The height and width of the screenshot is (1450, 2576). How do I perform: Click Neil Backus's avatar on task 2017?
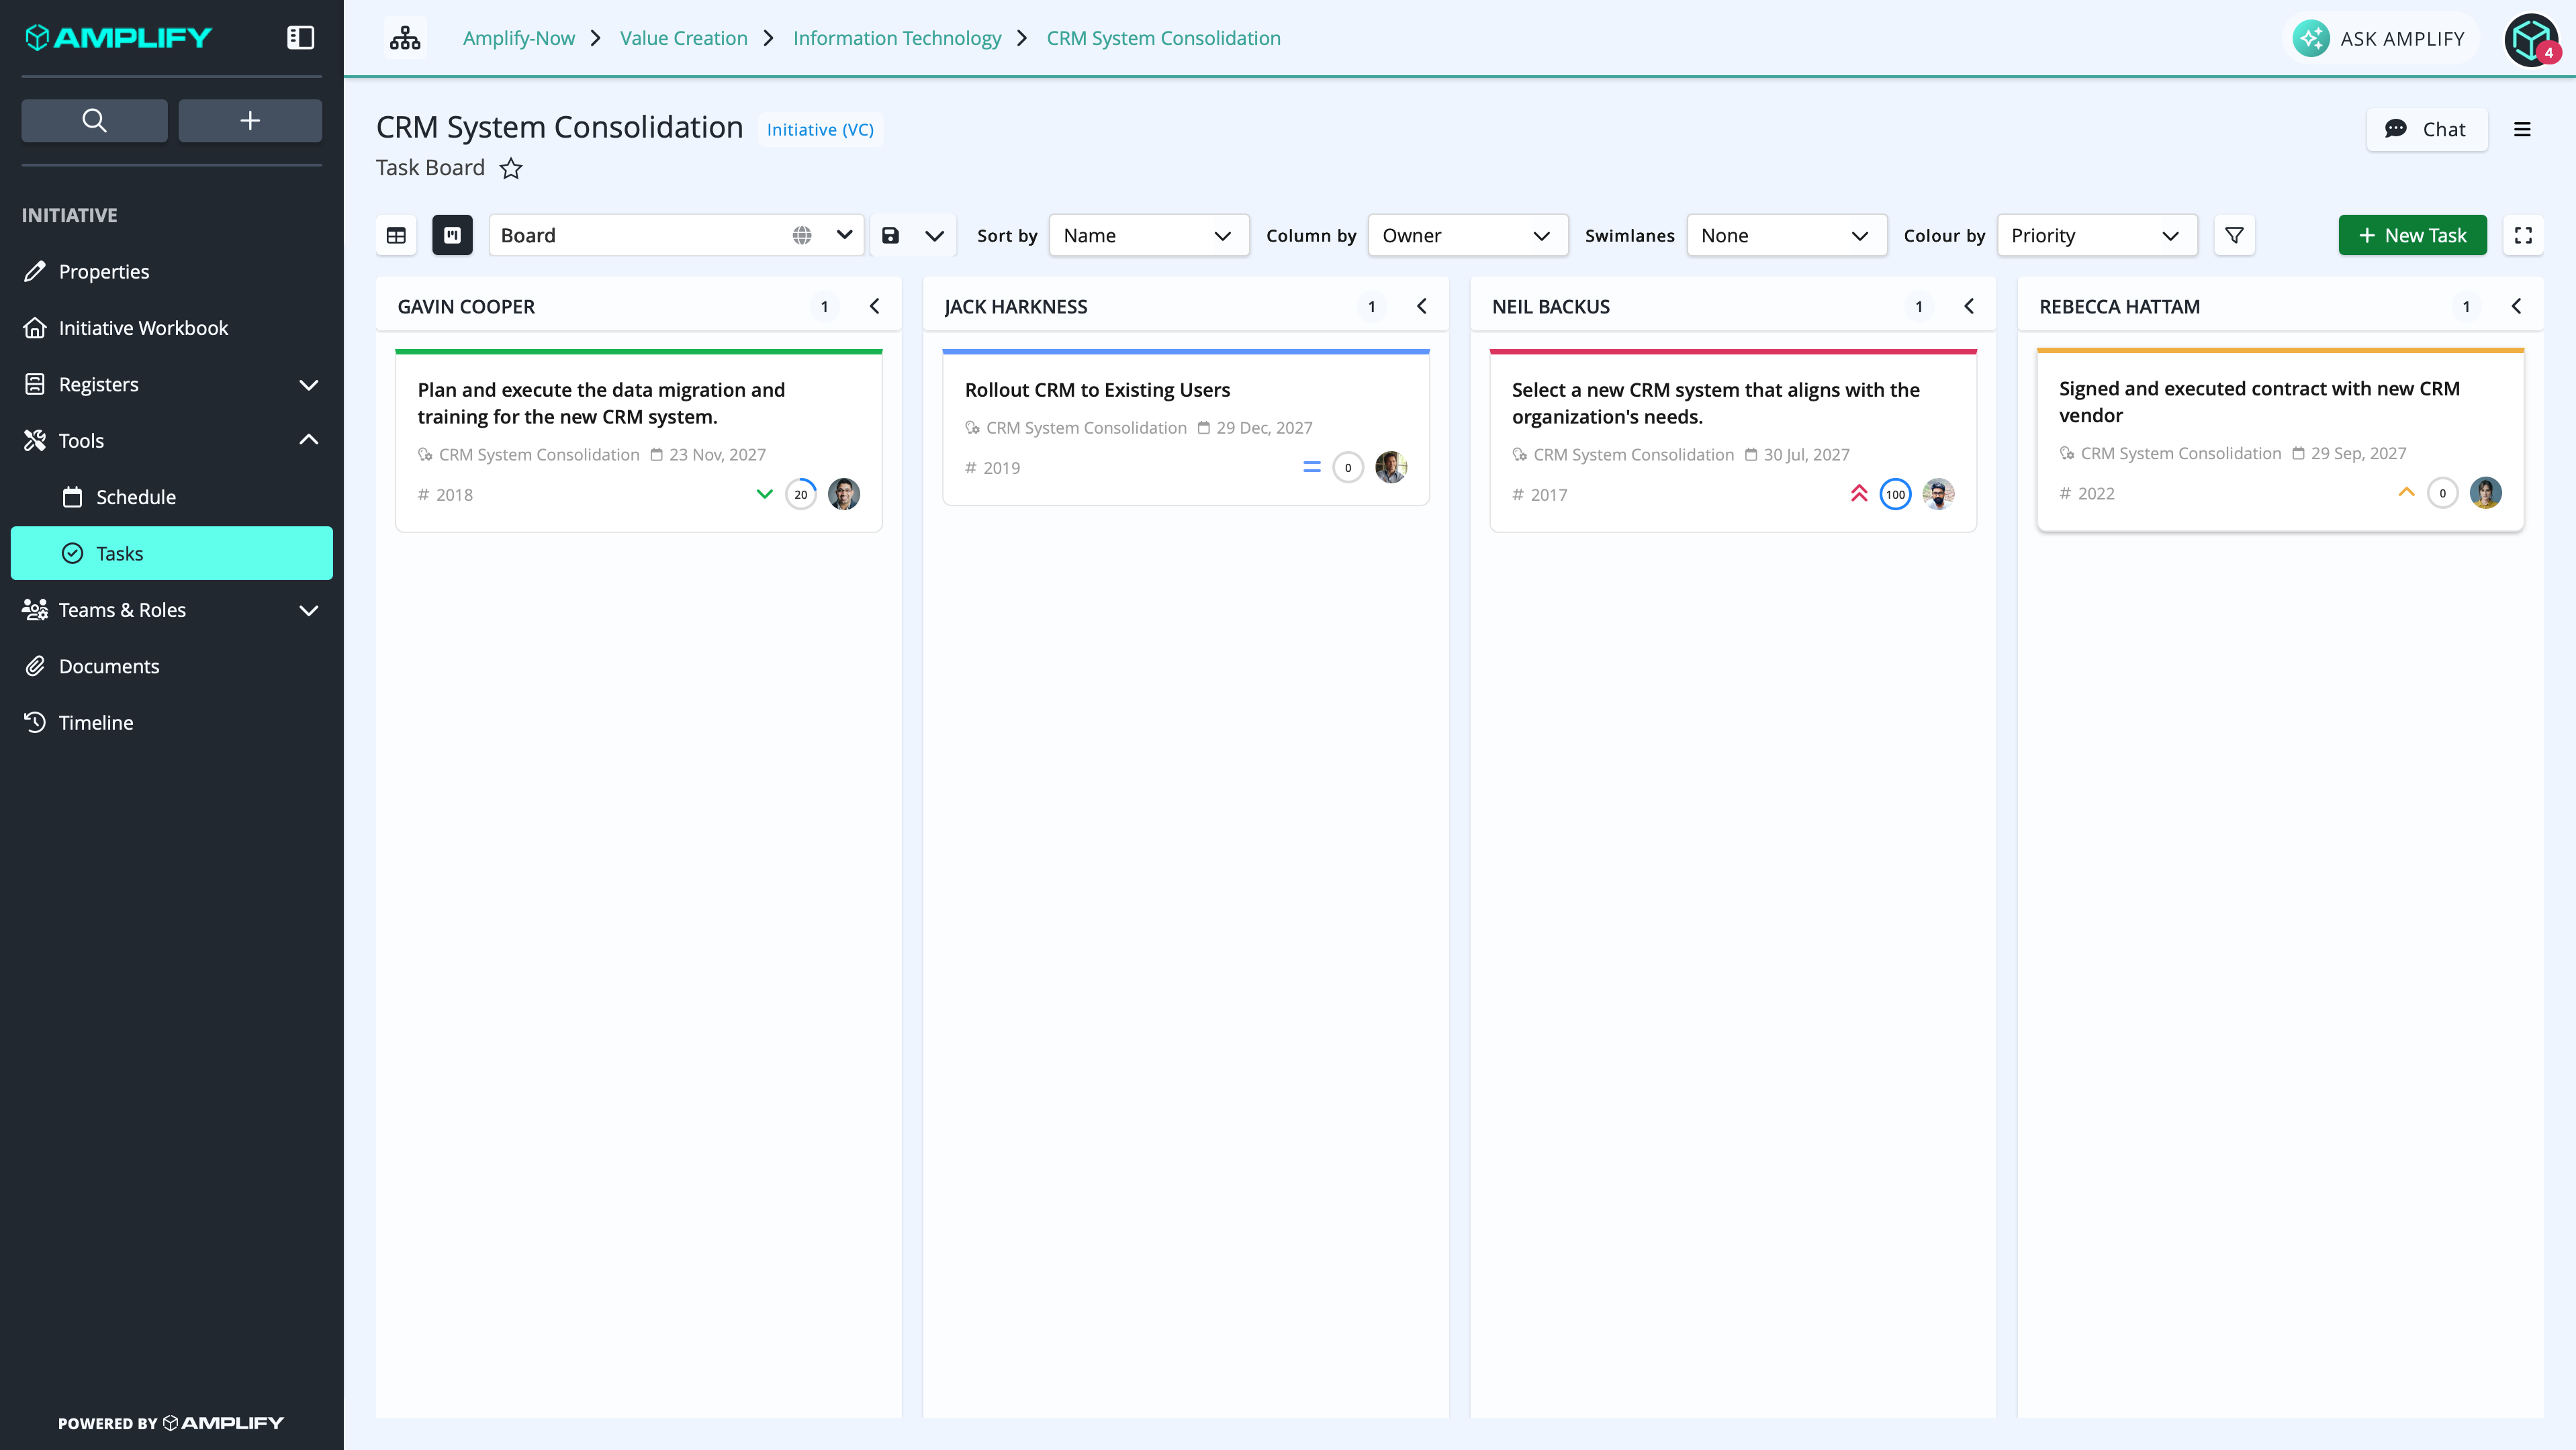[x=1938, y=493]
